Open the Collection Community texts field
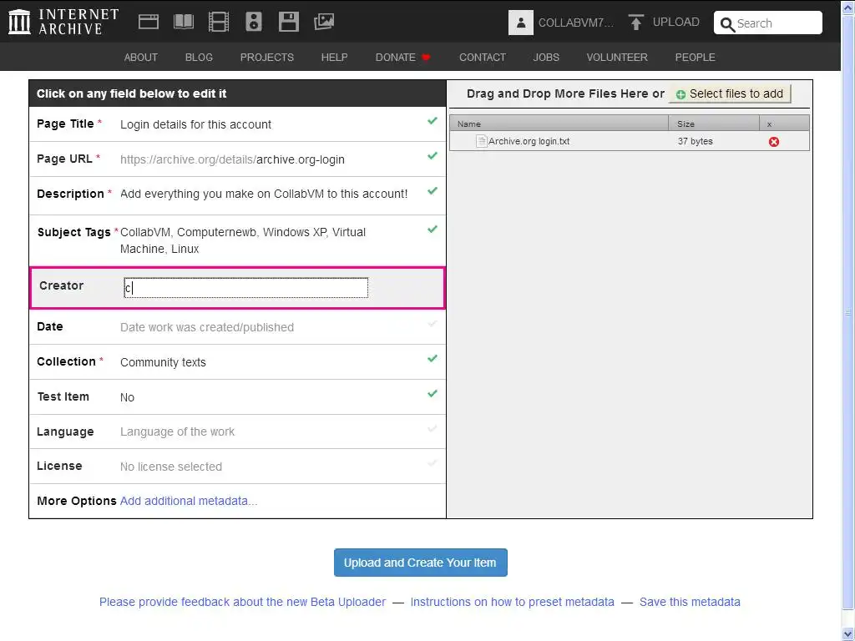 (163, 362)
